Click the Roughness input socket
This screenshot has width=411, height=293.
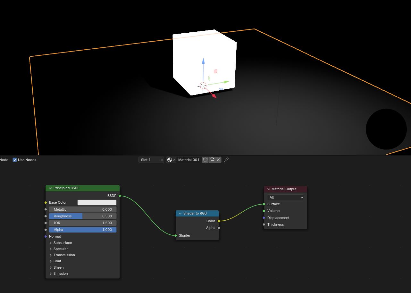[46, 216]
